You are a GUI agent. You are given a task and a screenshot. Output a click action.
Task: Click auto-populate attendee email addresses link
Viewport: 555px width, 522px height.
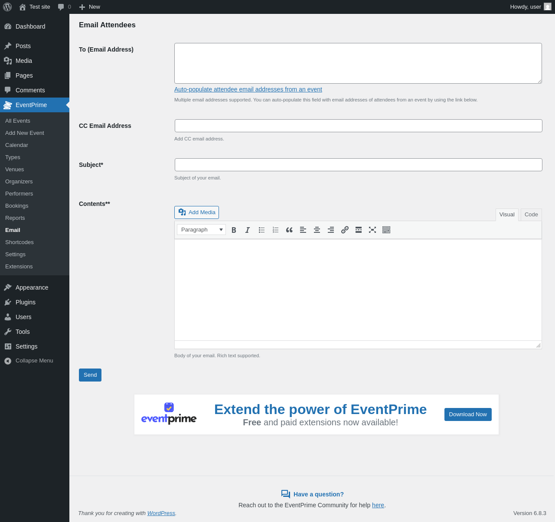coord(248,89)
